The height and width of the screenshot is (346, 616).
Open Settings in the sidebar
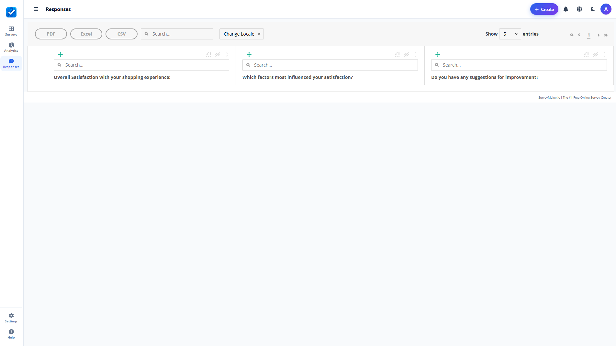pyautogui.click(x=11, y=318)
